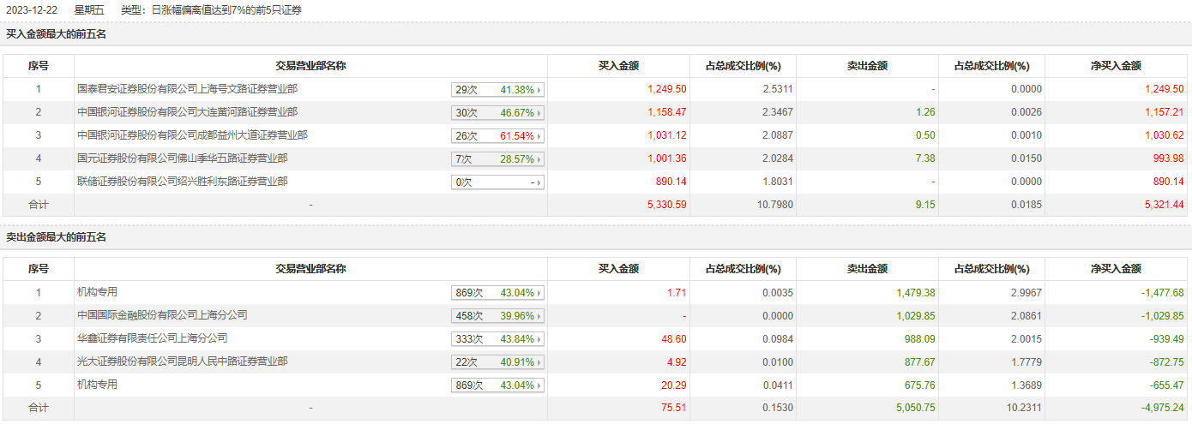
Task: Select sell total 5,050.75
Action: [x=916, y=408]
